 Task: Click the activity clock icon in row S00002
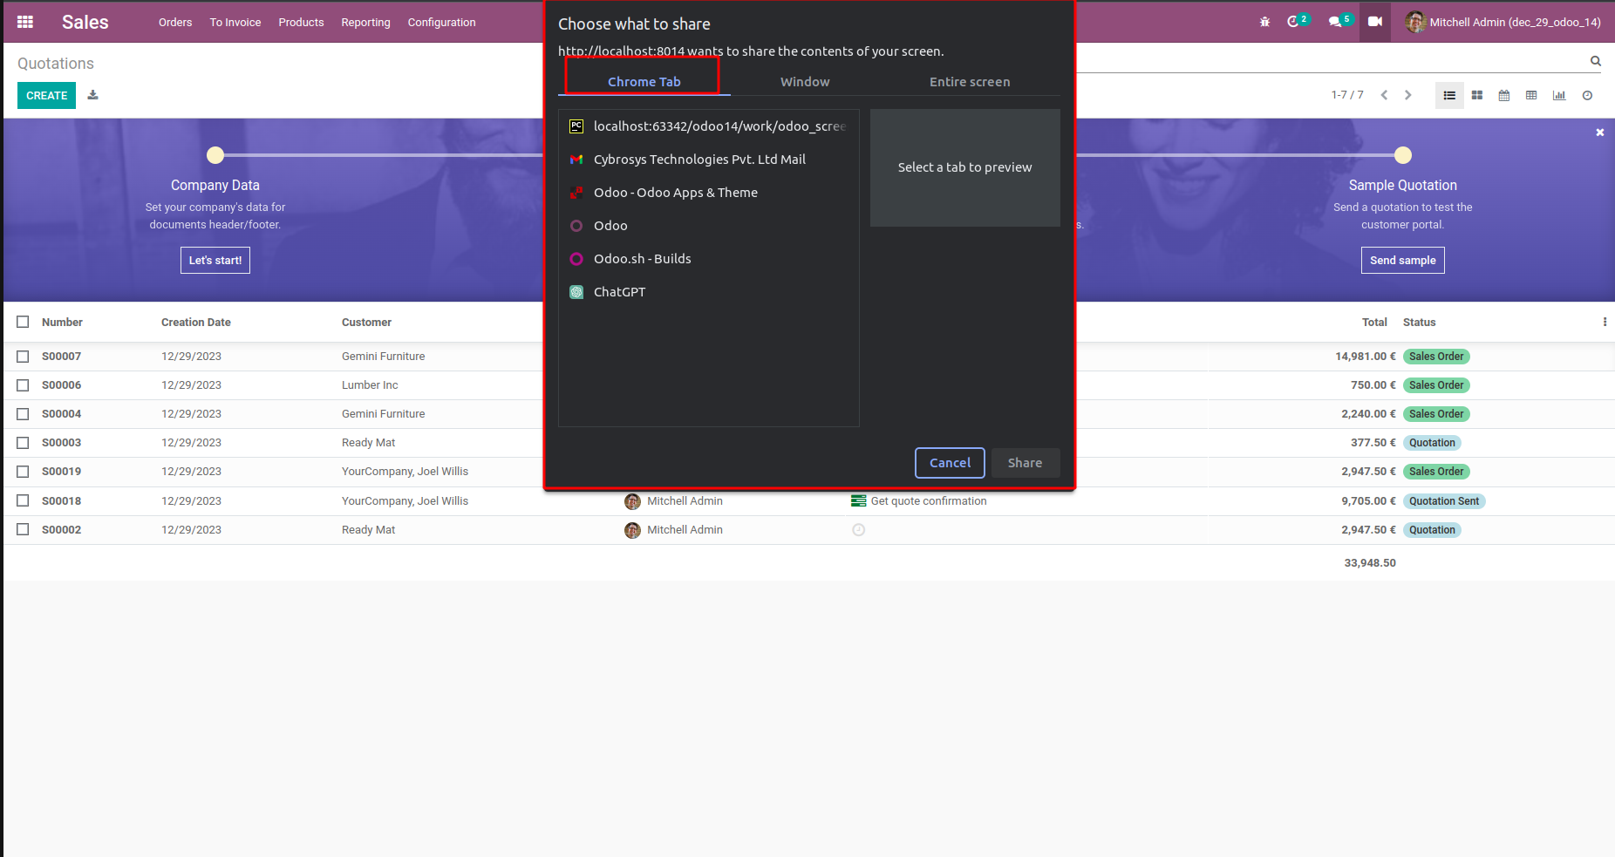point(859,530)
